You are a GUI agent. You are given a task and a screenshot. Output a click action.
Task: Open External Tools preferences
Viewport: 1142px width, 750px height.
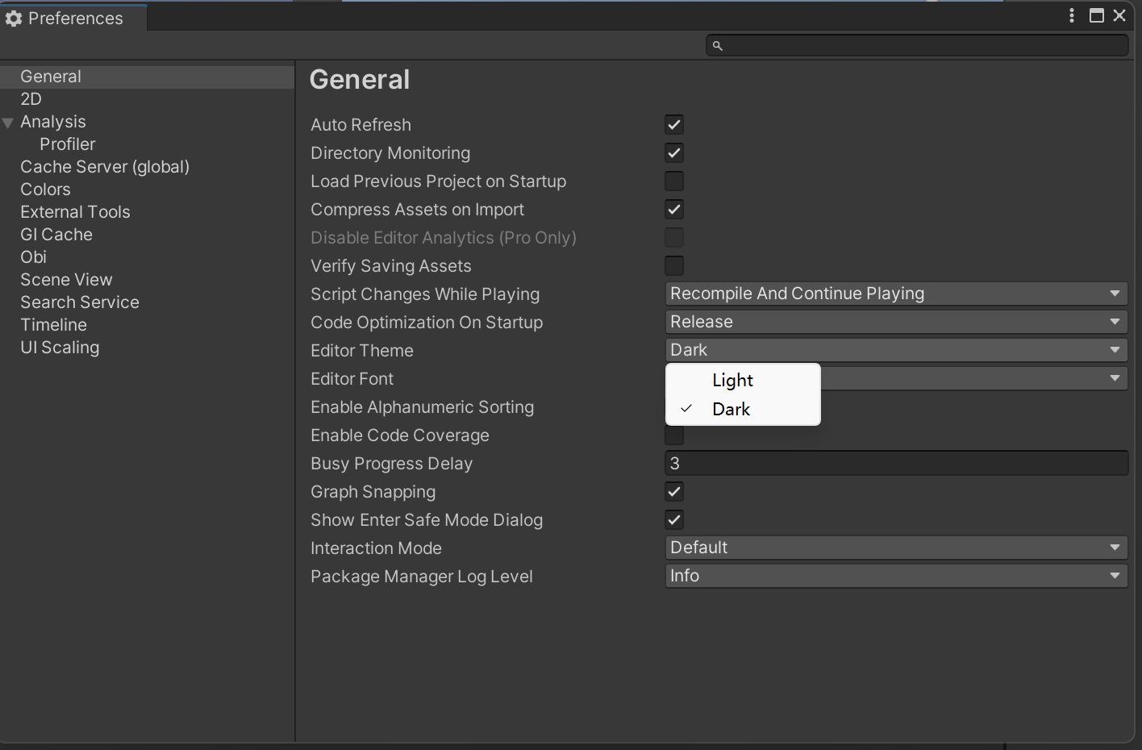point(75,212)
